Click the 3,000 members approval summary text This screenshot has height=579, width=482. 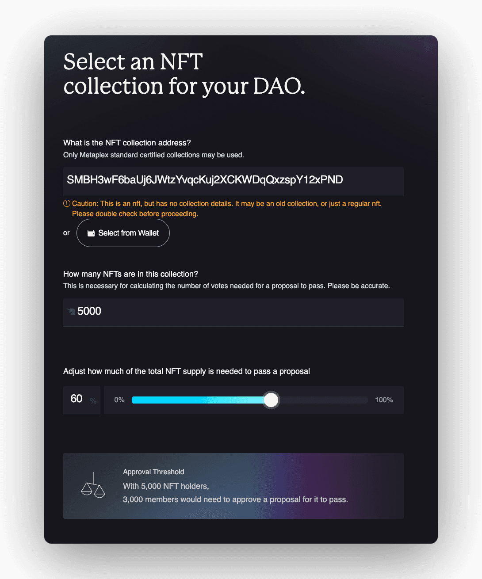click(235, 499)
